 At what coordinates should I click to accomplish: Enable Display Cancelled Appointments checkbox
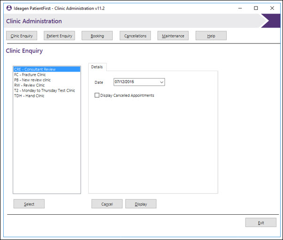97,95
